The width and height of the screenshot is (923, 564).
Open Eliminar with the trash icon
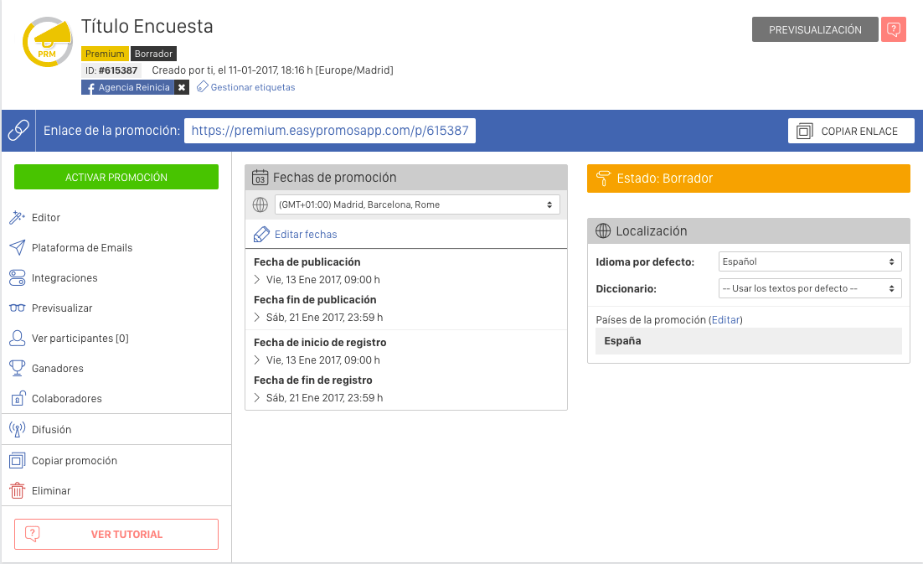click(15, 490)
